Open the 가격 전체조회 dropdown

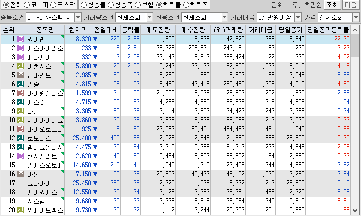point(356,17)
